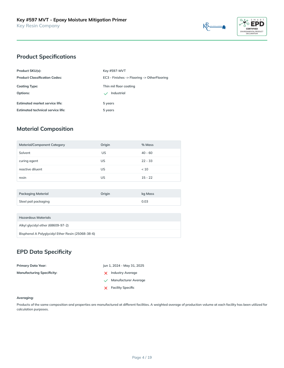
Task: Click the Packaging Material table header
Action: (x=34, y=194)
